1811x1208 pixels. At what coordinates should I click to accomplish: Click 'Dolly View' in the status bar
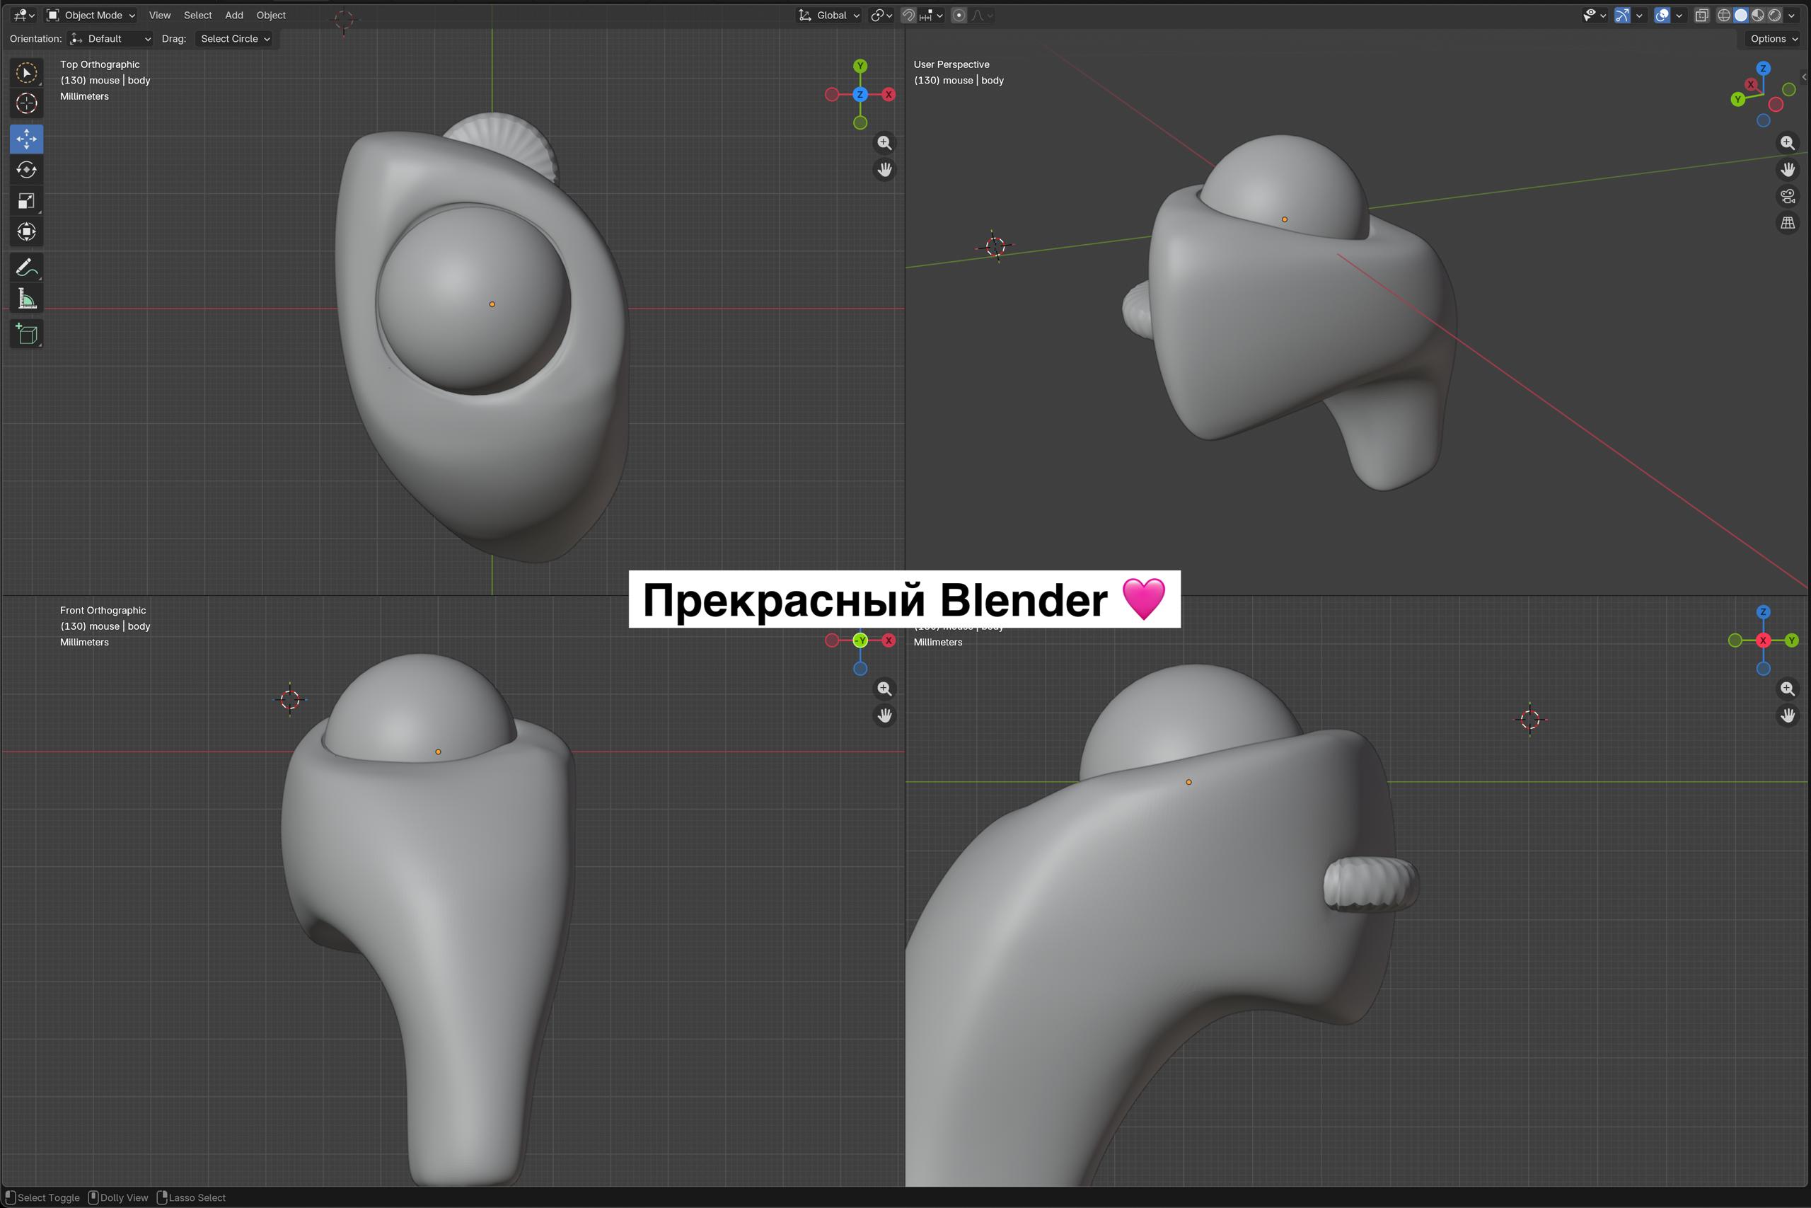pos(124,1197)
